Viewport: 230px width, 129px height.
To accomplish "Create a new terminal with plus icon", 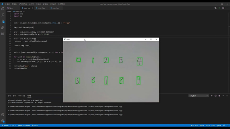I will click(x=211, y=96).
